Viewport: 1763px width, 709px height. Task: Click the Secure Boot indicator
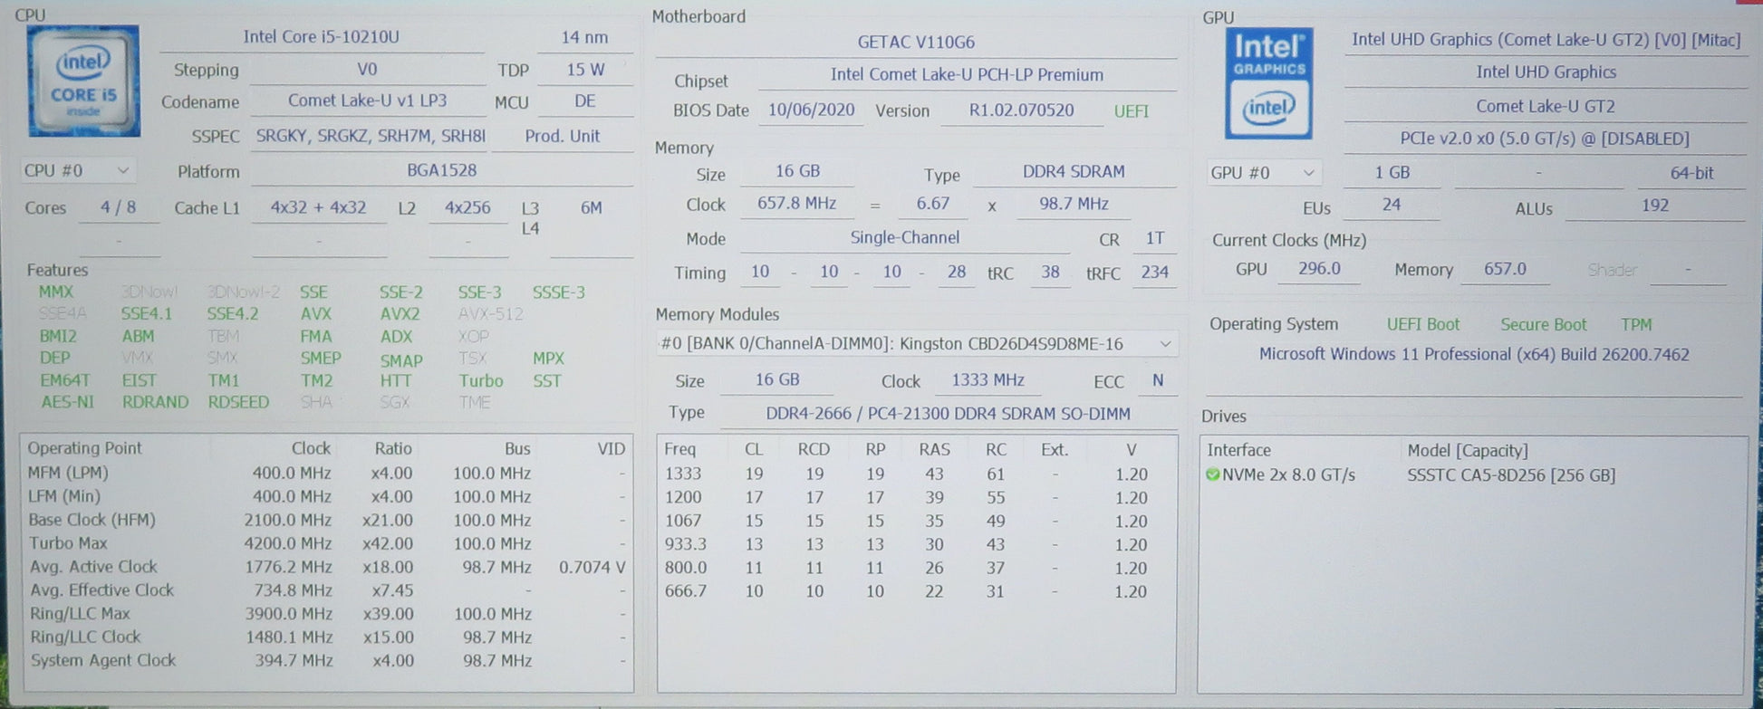(1543, 324)
